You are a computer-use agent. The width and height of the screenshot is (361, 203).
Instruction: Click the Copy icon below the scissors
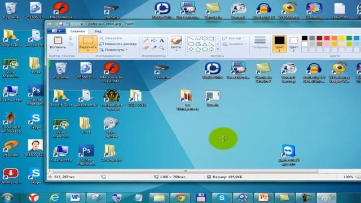tap(71, 44)
